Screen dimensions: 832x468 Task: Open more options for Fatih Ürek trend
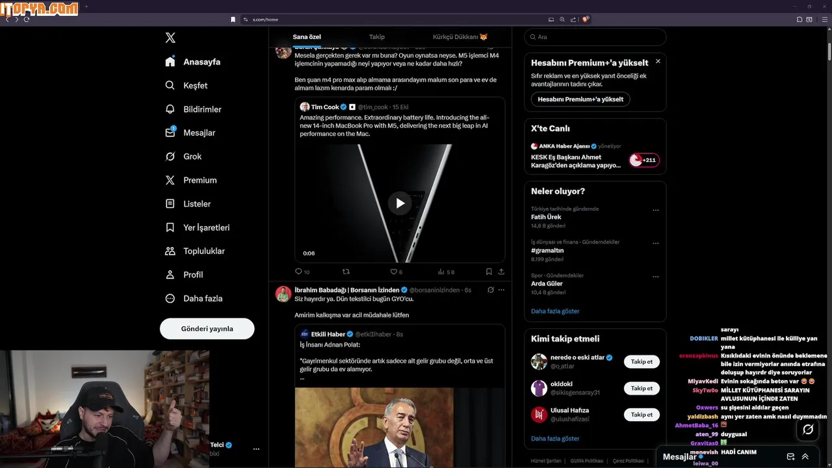(x=655, y=210)
